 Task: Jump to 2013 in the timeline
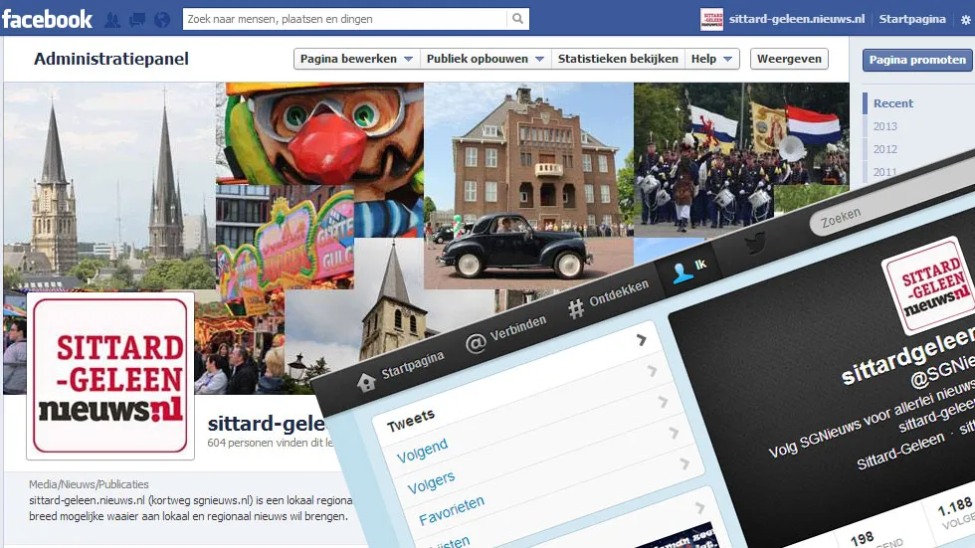click(884, 126)
